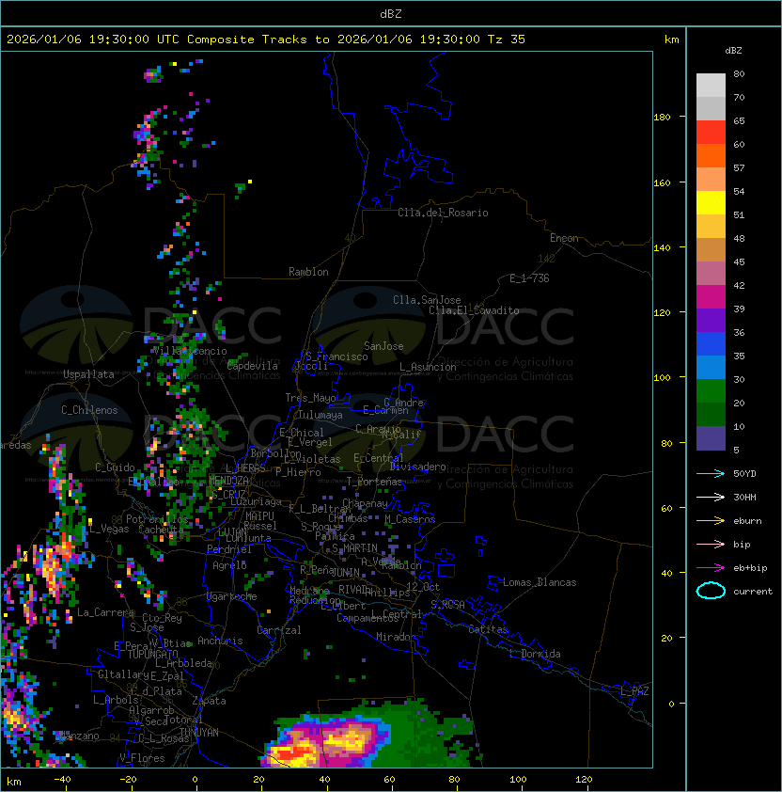
Task: Click the 'TUNUYAN' place label
Action: coord(199,733)
